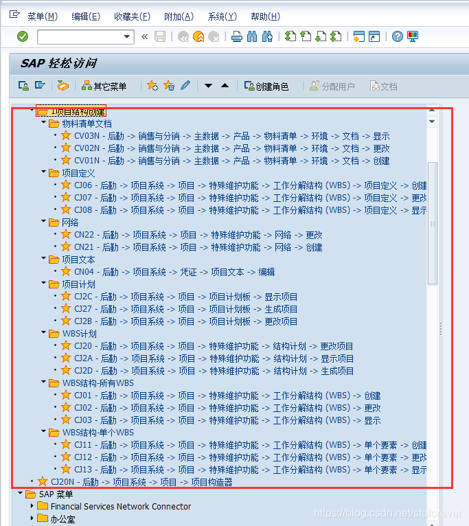
Task: Collapse the 物料清单文档 folder
Action: tap(44, 122)
